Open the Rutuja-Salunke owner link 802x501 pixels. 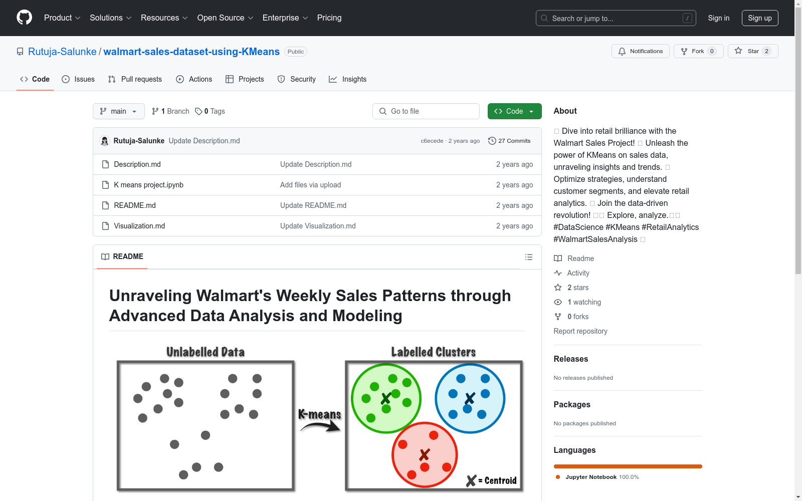pyautogui.click(x=62, y=52)
